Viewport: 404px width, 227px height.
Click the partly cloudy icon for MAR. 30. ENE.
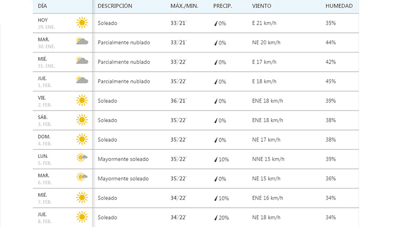click(82, 41)
